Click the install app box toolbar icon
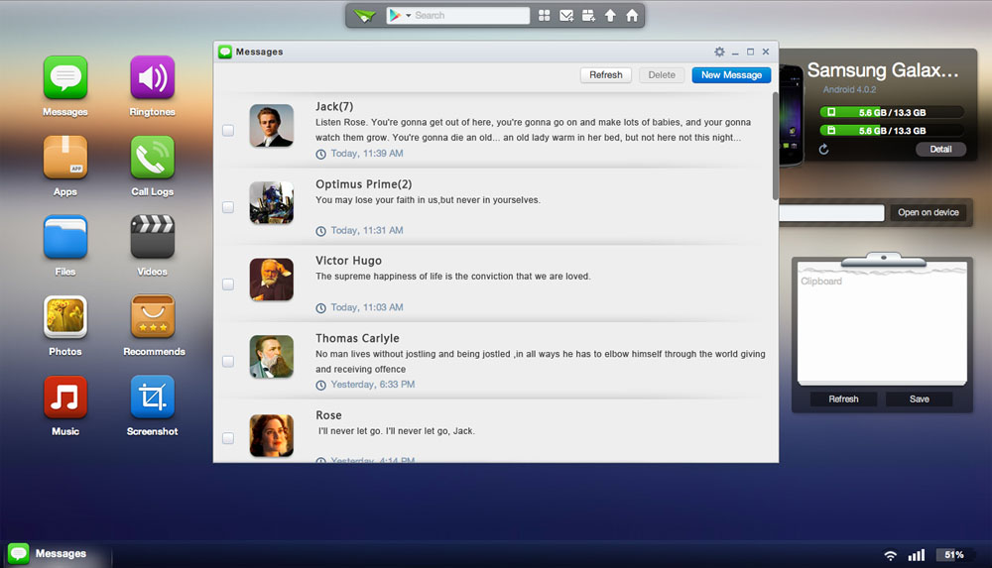The width and height of the screenshot is (992, 568). click(588, 15)
